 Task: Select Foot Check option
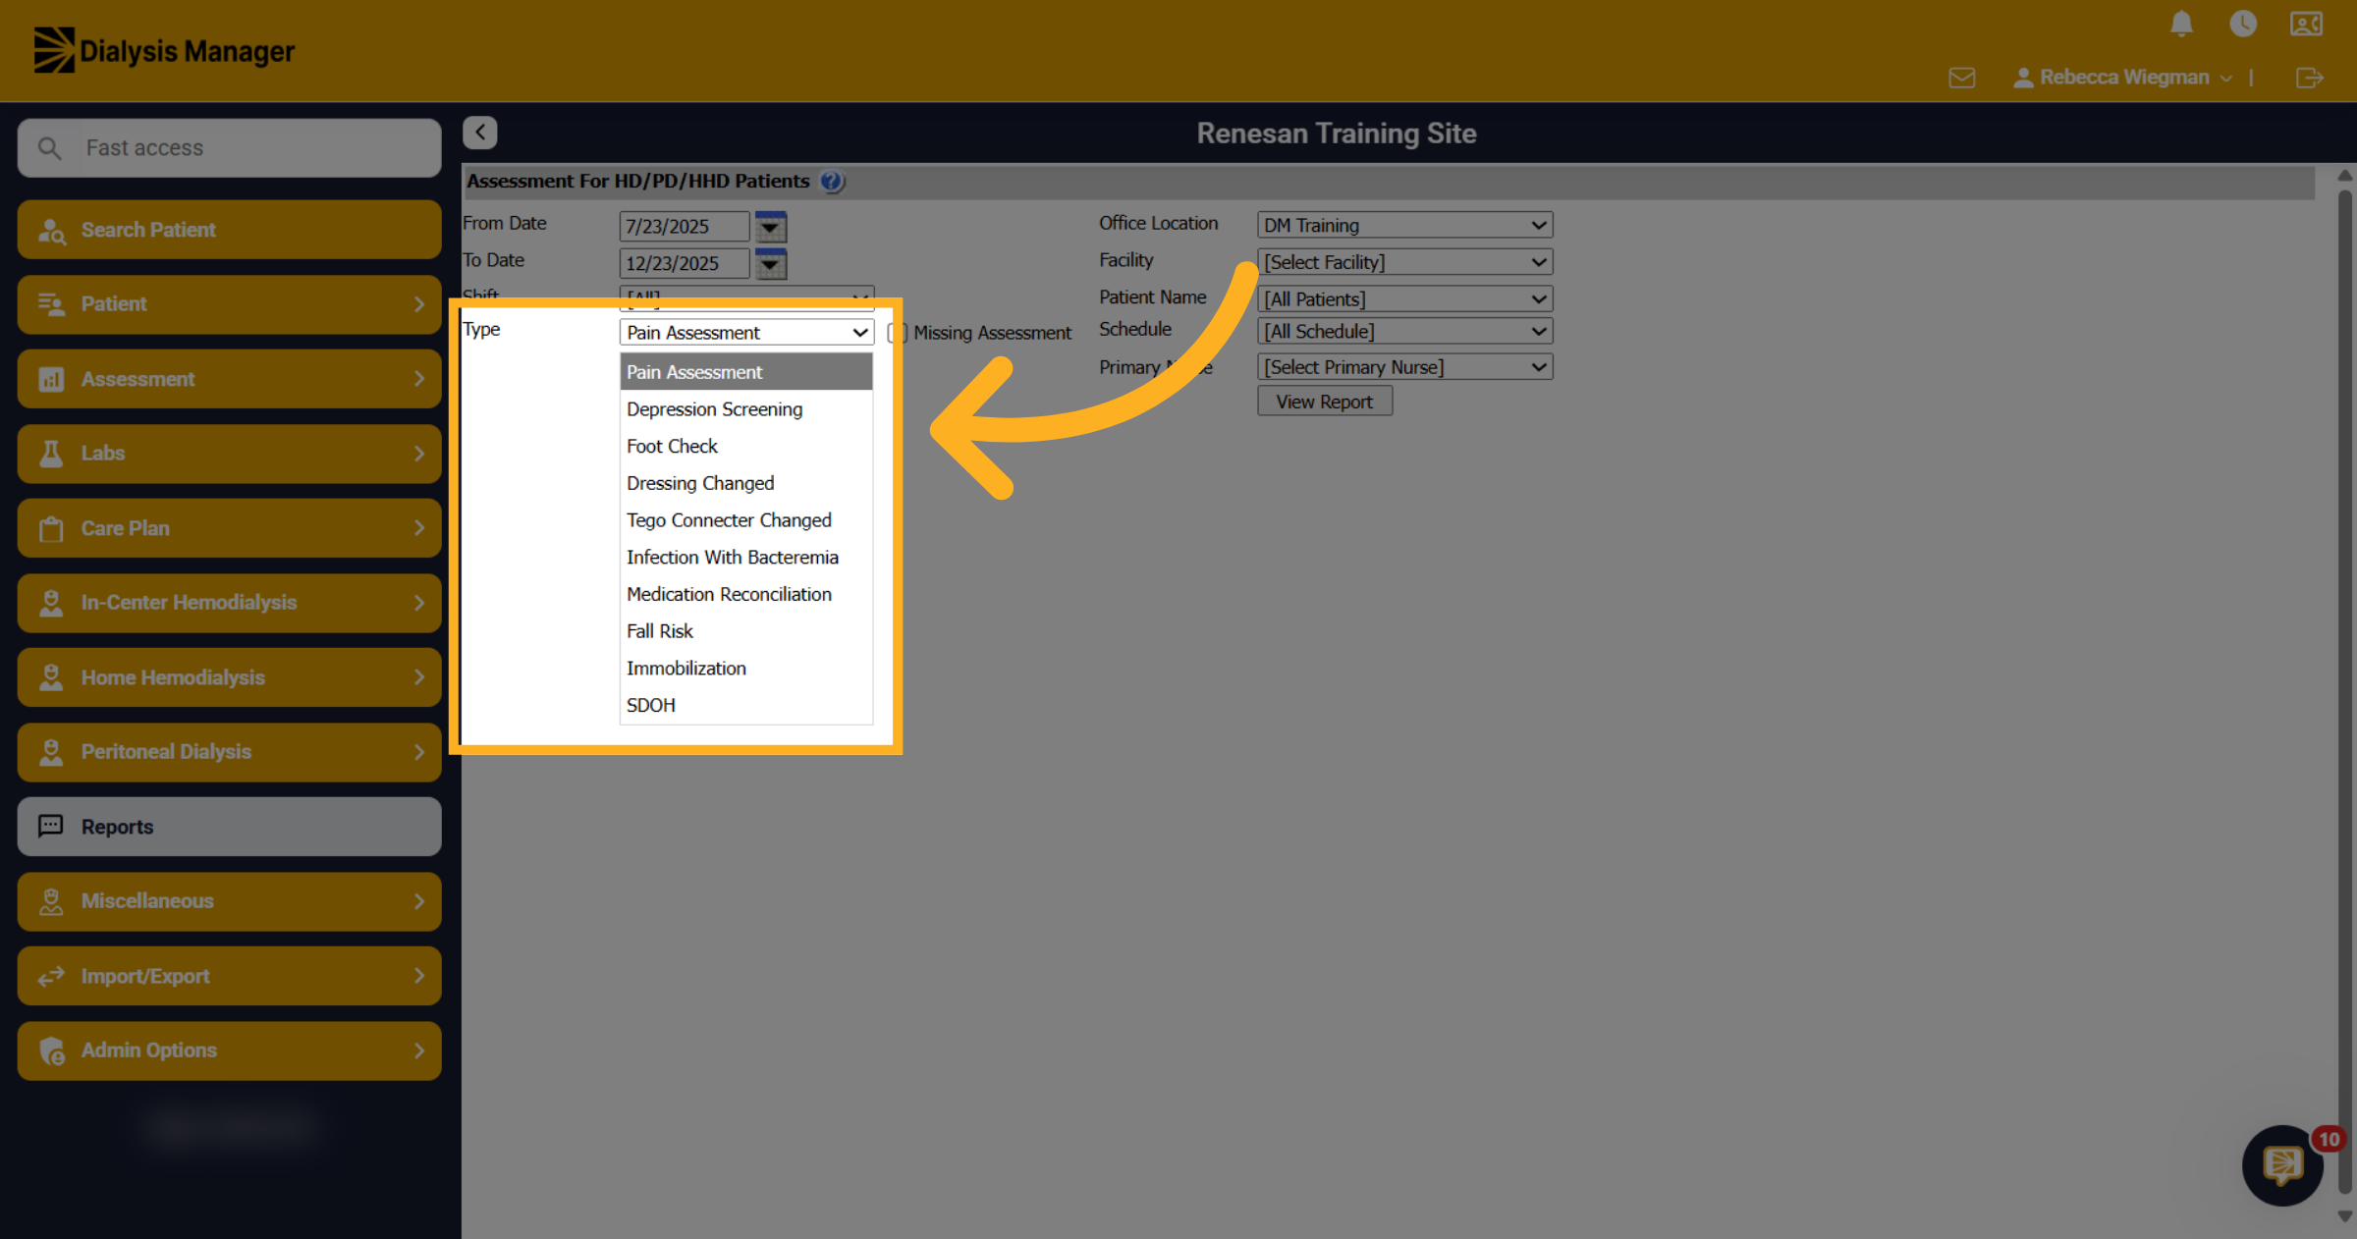746,447
